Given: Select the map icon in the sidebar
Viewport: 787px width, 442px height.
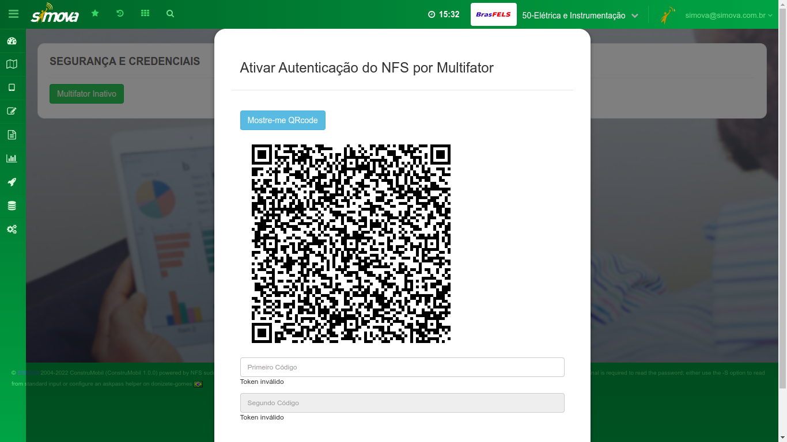Looking at the screenshot, I should click(12, 64).
